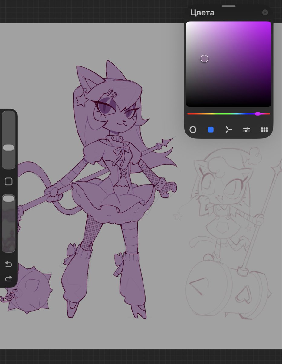Screen dimensions: 282x364
Task: Click the color picker reticle in saturation square
Action: pyautogui.click(x=205, y=59)
